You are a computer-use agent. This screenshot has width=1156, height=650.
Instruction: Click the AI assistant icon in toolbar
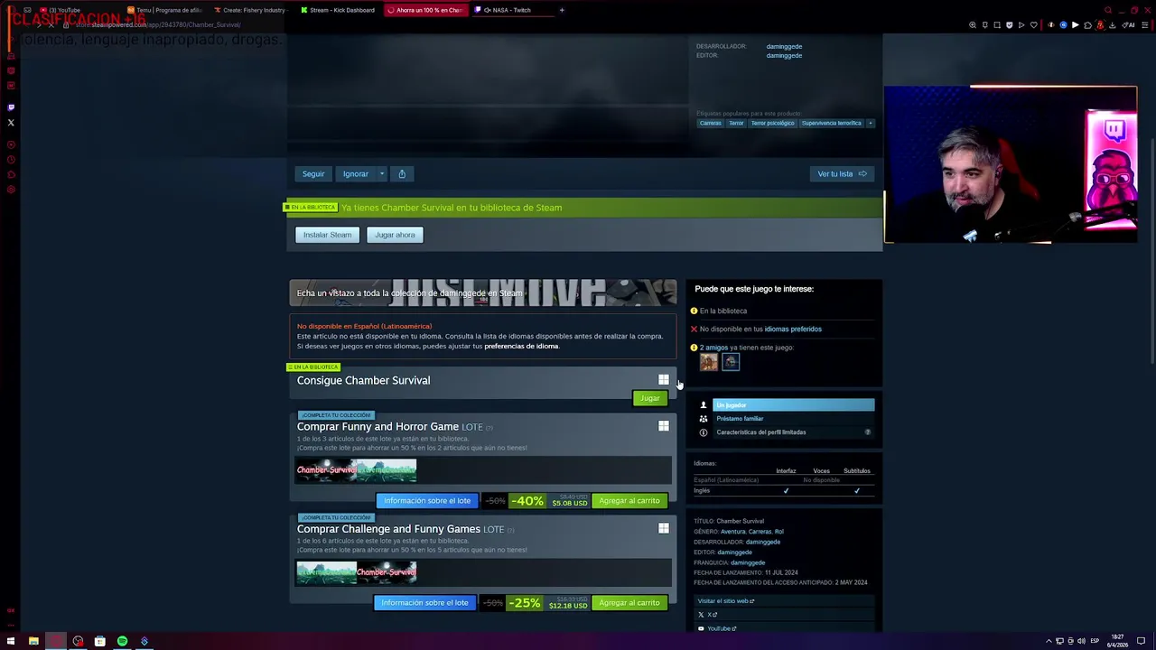click(1127, 25)
